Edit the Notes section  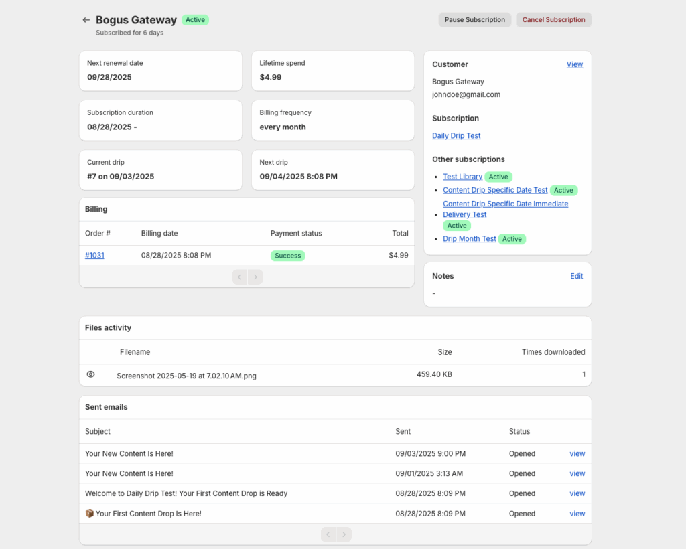click(576, 276)
